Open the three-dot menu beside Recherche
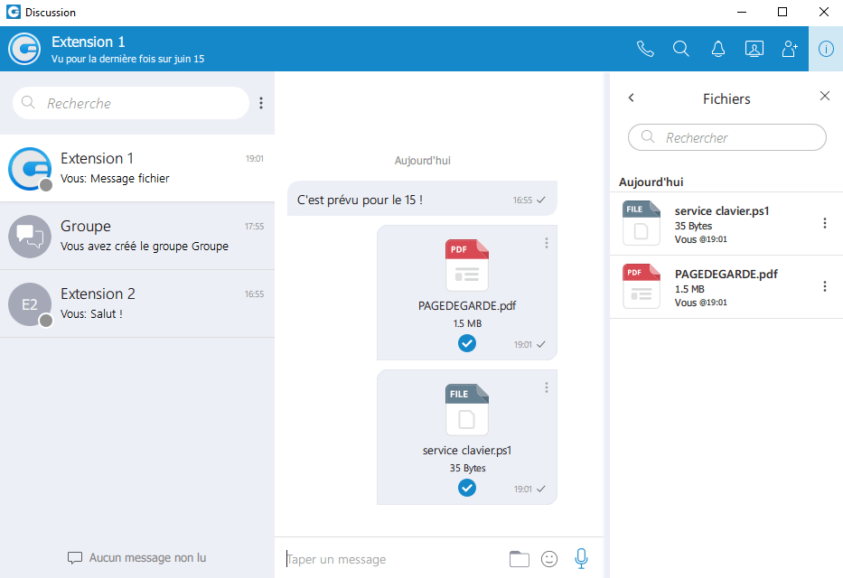Screen dimensions: 843x578 pyautogui.click(x=261, y=103)
